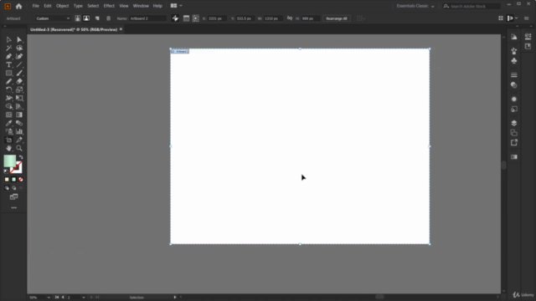Click the X position field

(217, 18)
